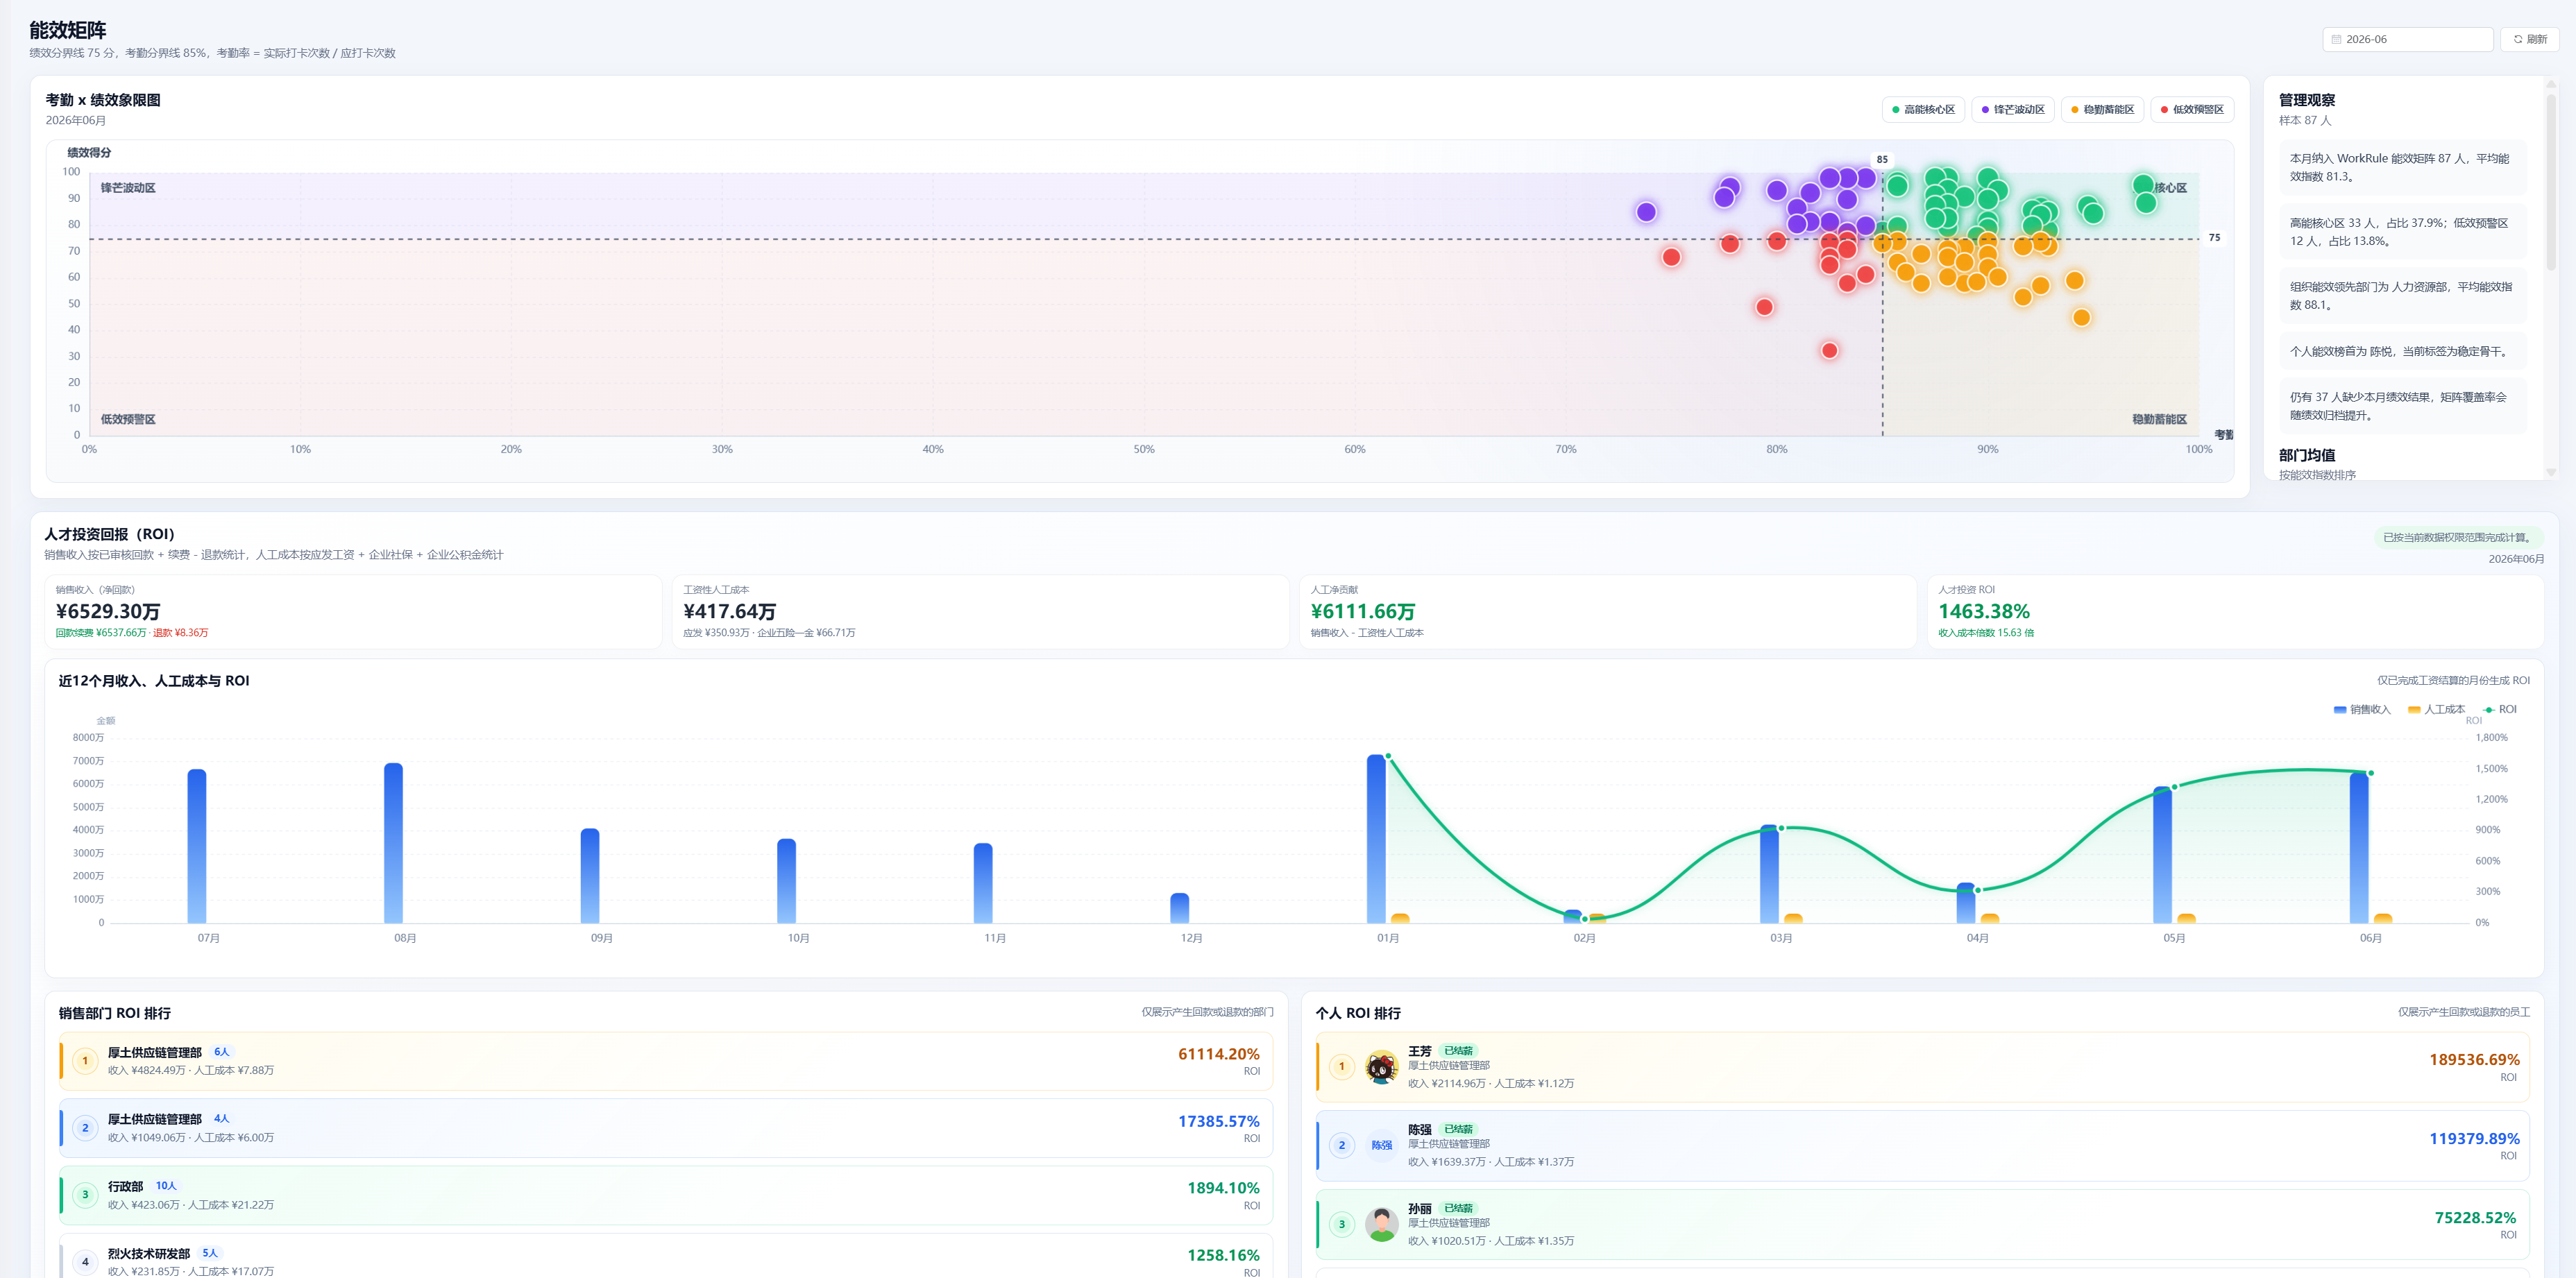2576x1278 pixels.
Task: Click the red dot of 低效预警区
Action: point(2165,110)
